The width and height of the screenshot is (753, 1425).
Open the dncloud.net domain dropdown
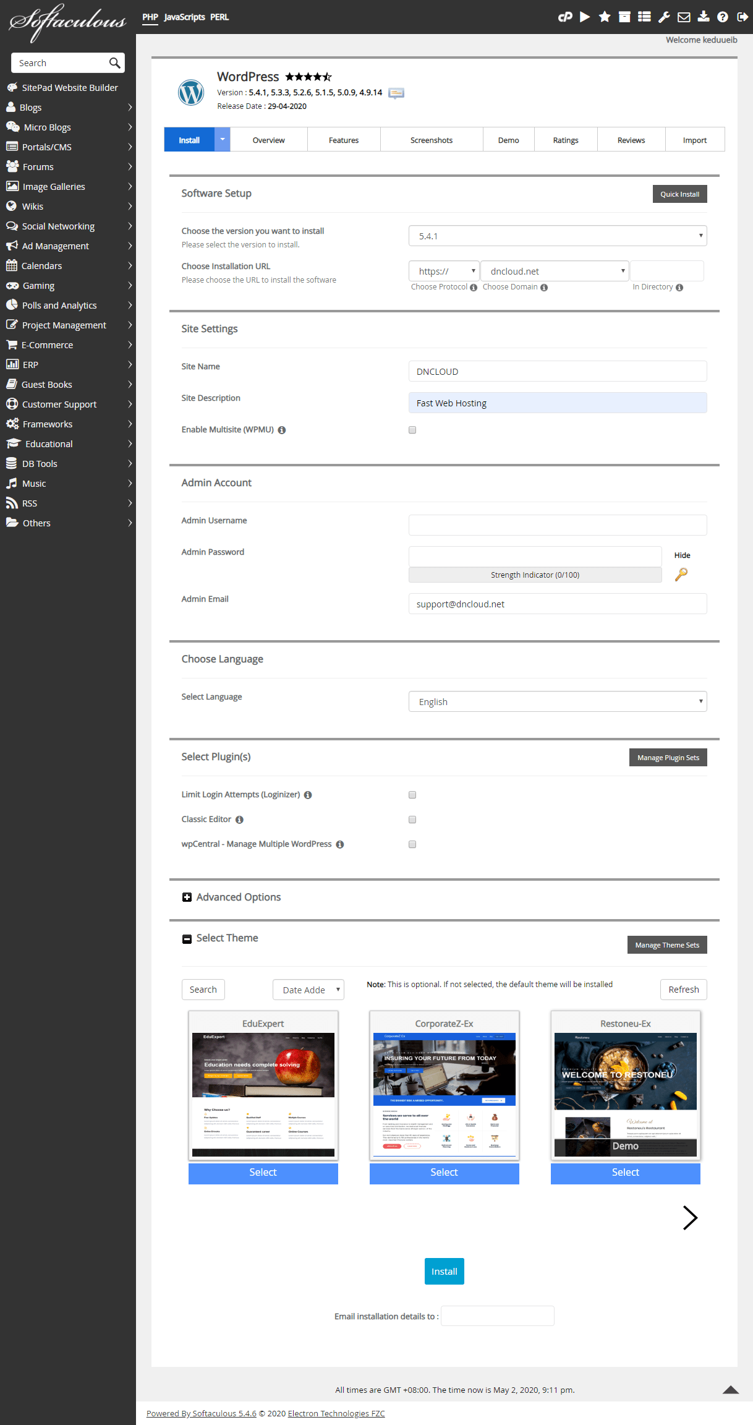pyautogui.click(x=555, y=271)
